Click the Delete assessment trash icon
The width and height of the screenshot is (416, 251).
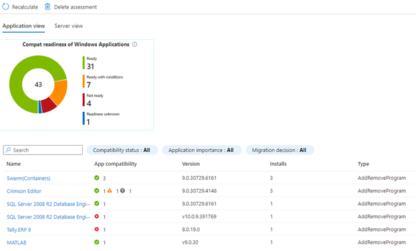pos(47,7)
